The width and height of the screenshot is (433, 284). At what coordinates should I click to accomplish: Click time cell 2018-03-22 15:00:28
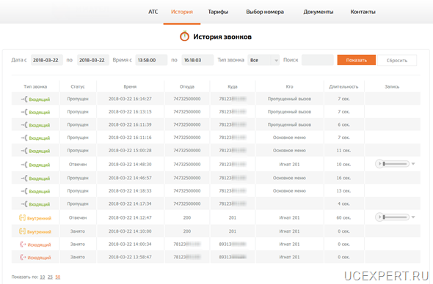pyautogui.click(x=130, y=150)
